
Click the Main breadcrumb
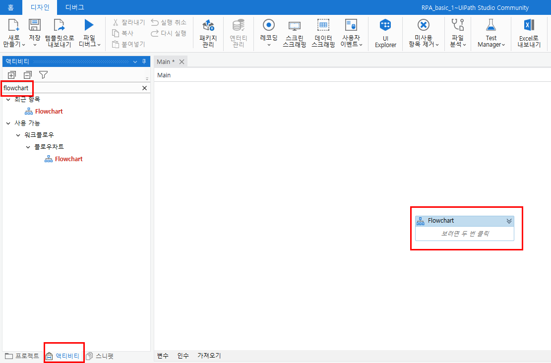click(164, 75)
